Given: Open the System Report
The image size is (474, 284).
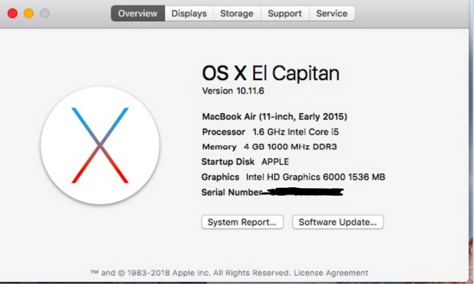Looking at the screenshot, I should [x=242, y=222].
